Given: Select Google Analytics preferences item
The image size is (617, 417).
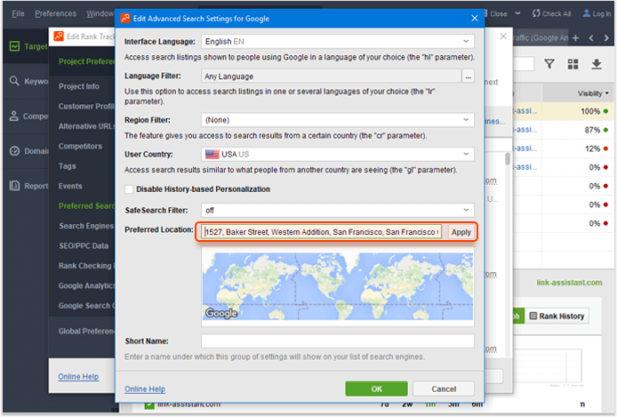Looking at the screenshot, I should (86, 286).
